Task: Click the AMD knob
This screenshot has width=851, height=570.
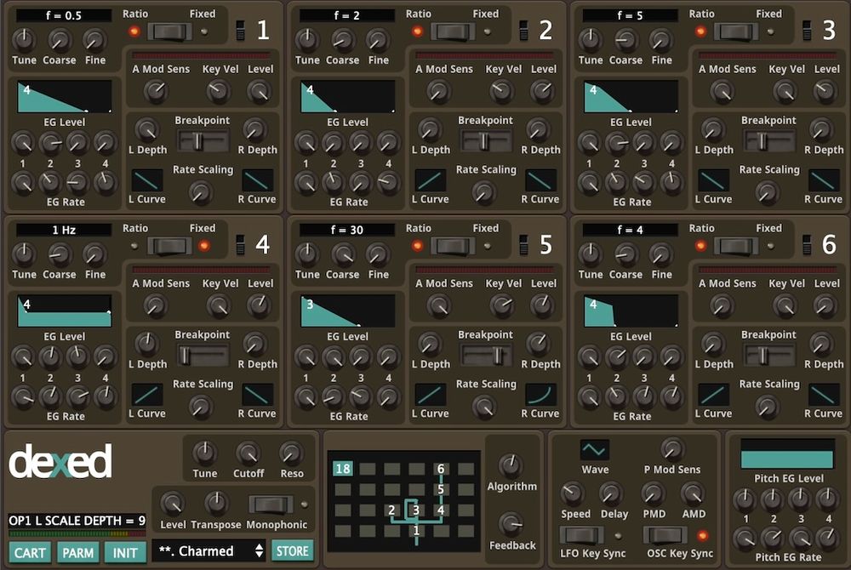Action: [x=693, y=493]
